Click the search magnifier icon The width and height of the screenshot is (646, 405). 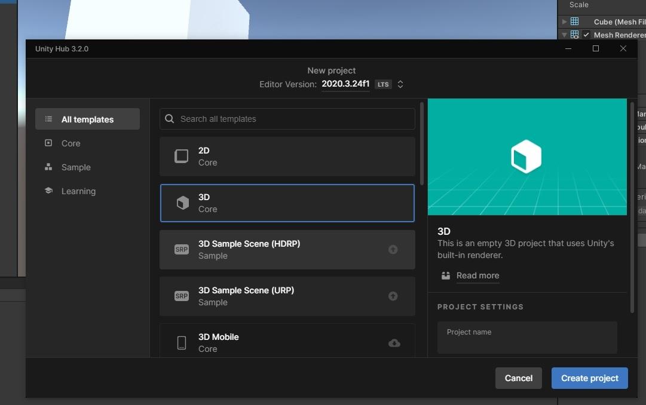click(x=169, y=119)
